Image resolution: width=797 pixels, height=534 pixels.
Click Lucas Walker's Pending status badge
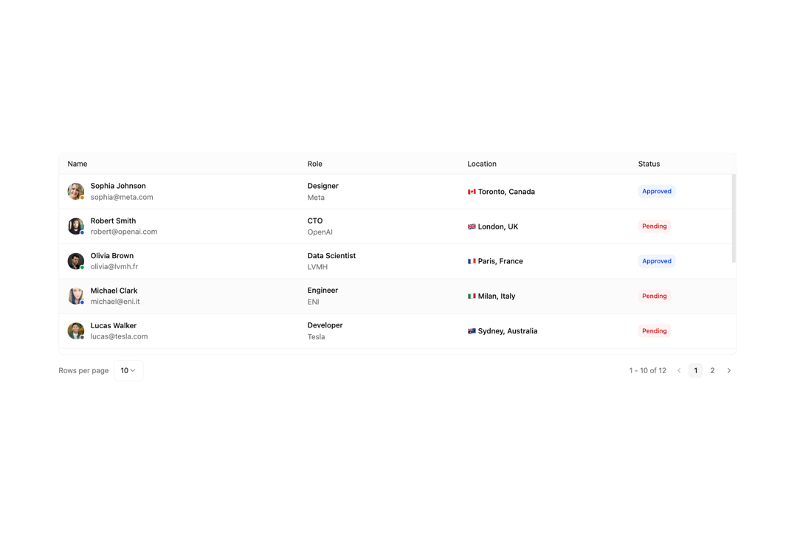654,330
